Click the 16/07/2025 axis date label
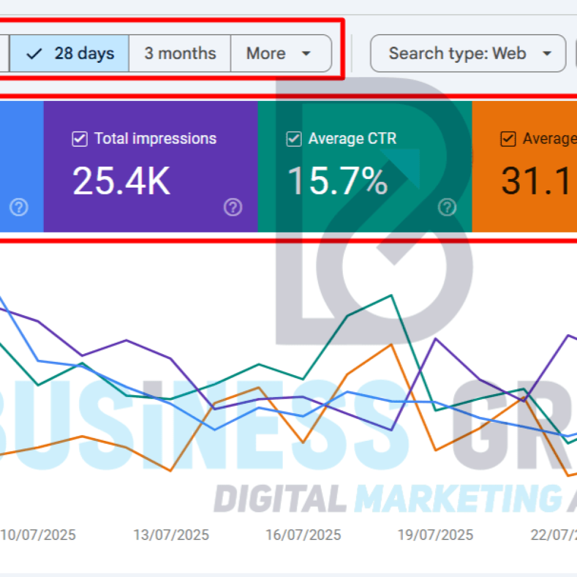Viewport: 577px width, 577px height. pyautogui.click(x=304, y=535)
